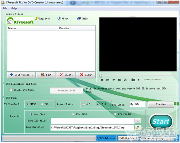Screen dimensions: 180x143
Task: Select NTSC TV standard
Action: coord(28,104)
